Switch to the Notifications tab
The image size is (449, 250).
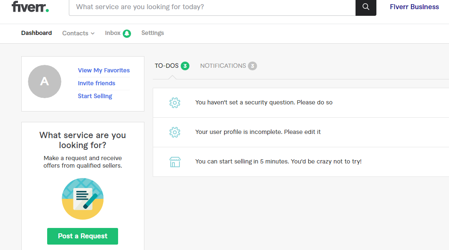tap(228, 66)
